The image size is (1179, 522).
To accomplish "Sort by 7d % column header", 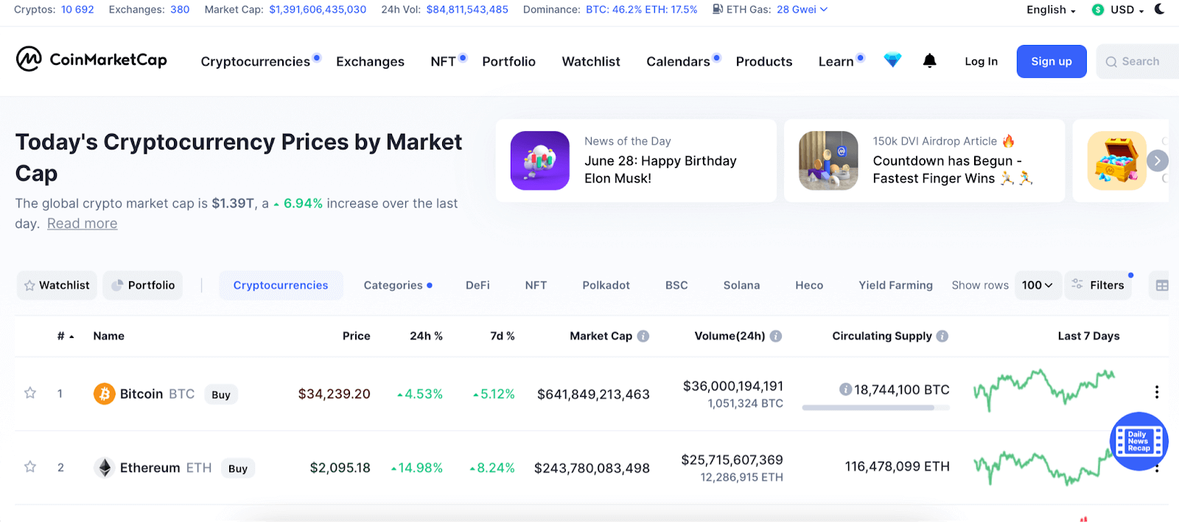I will point(503,336).
